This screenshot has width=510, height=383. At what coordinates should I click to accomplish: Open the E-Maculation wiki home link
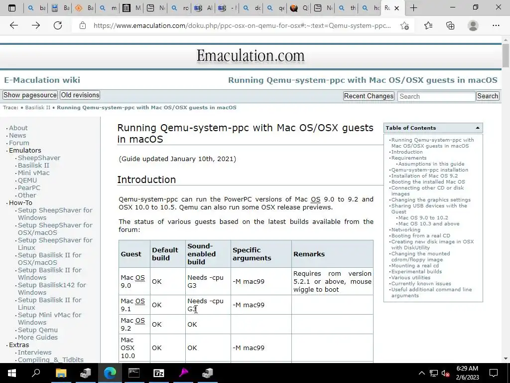click(42, 80)
